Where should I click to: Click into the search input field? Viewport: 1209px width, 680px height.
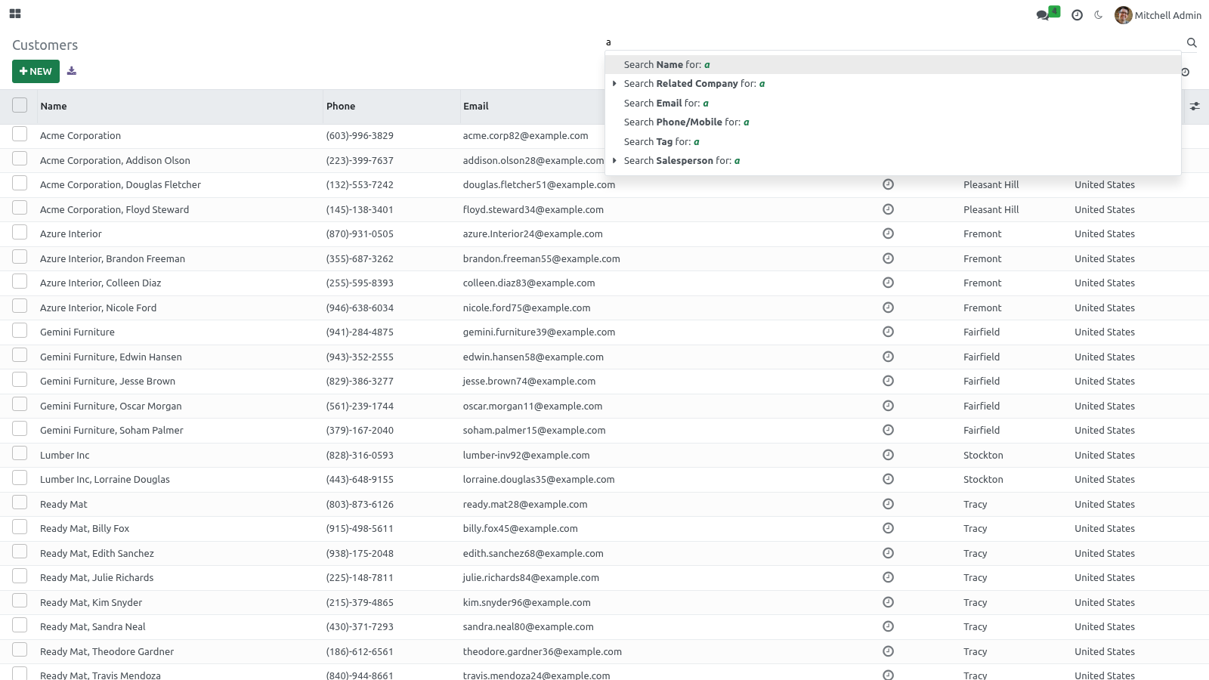892,43
